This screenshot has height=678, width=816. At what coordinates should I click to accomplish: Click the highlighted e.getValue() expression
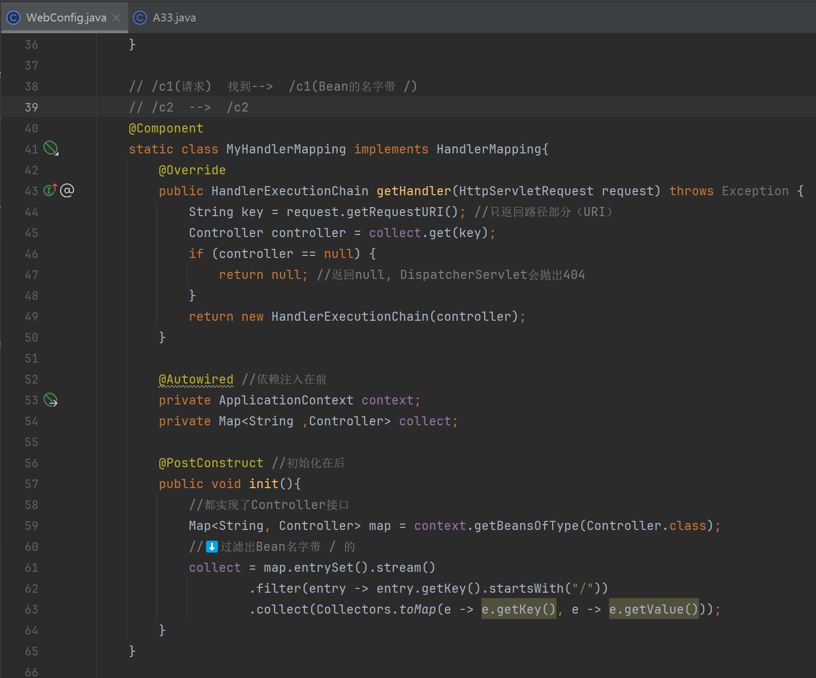(x=654, y=609)
